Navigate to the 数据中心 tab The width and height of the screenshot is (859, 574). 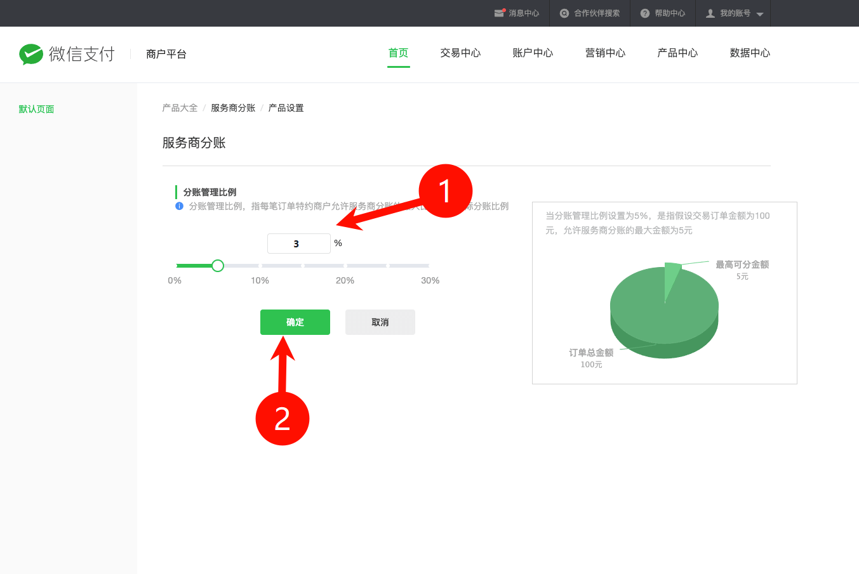click(750, 53)
